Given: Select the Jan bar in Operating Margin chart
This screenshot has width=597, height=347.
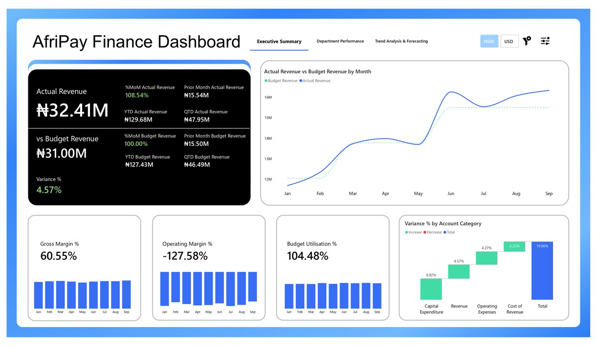Looking at the screenshot, I should click(x=165, y=289).
